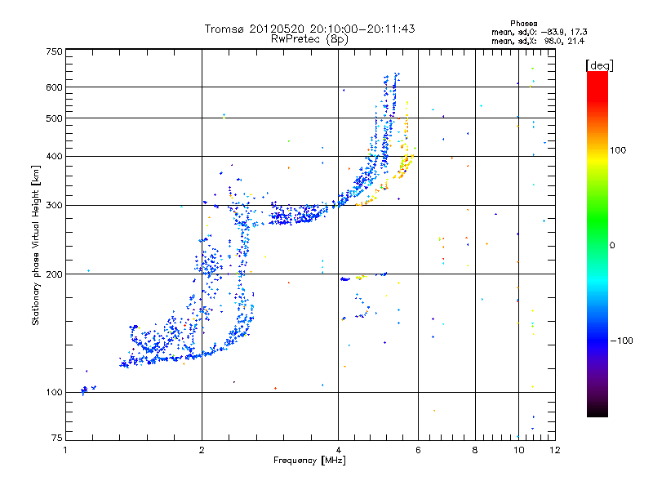Click the x-axis label '10'
Image resolution: width=653 pixels, height=490 pixels.
[x=519, y=450]
